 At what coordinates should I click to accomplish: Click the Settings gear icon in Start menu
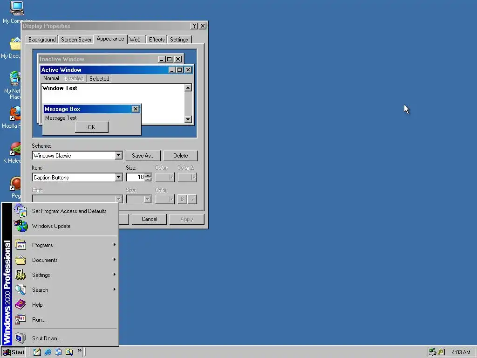[20, 275]
